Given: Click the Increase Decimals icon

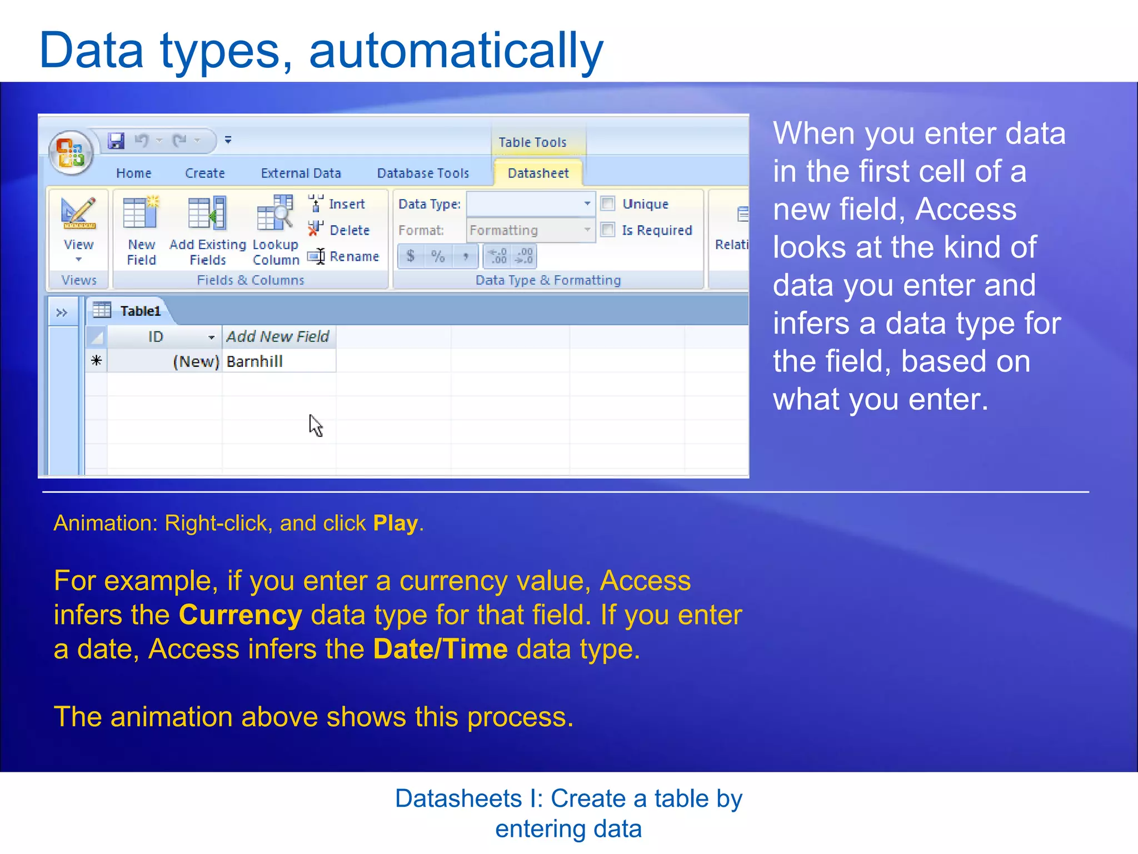Looking at the screenshot, I should click(x=497, y=256).
